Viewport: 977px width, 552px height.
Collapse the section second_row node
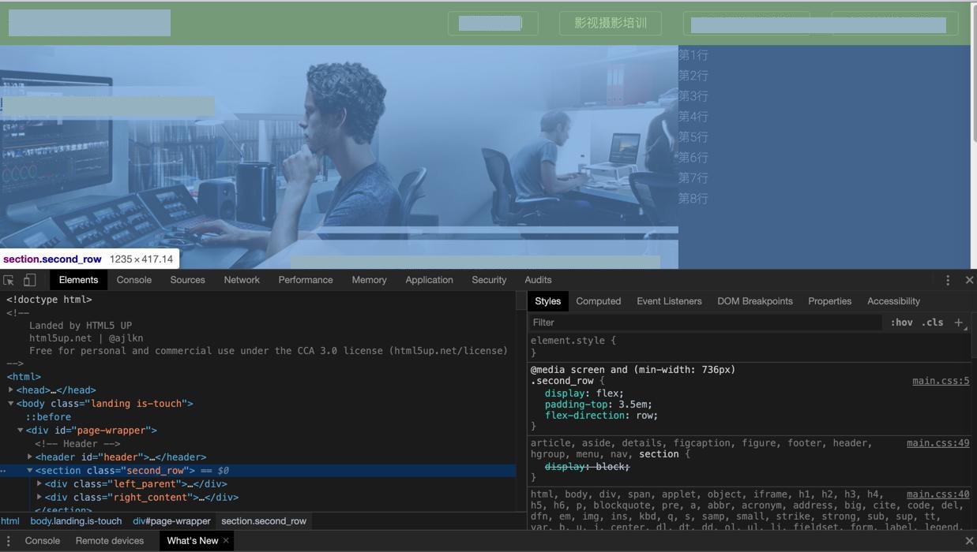click(x=30, y=470)
